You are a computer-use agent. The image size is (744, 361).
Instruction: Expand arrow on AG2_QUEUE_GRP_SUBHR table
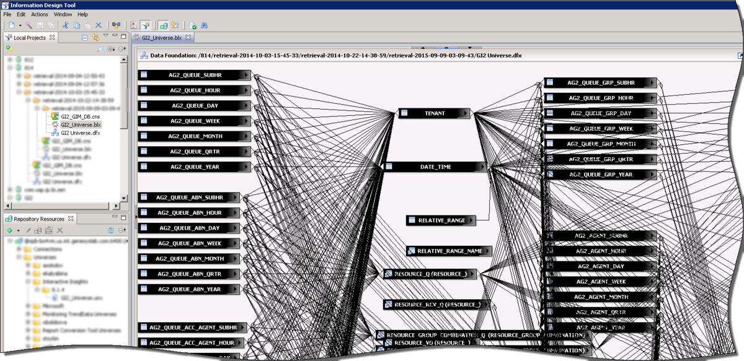click(x=651, y=82)
